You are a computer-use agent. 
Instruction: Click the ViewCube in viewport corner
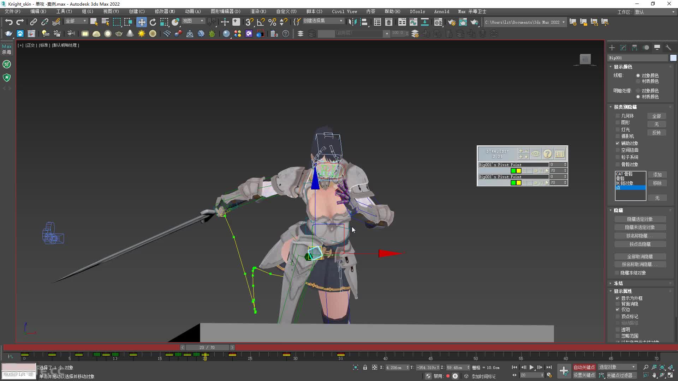(585, 59)
